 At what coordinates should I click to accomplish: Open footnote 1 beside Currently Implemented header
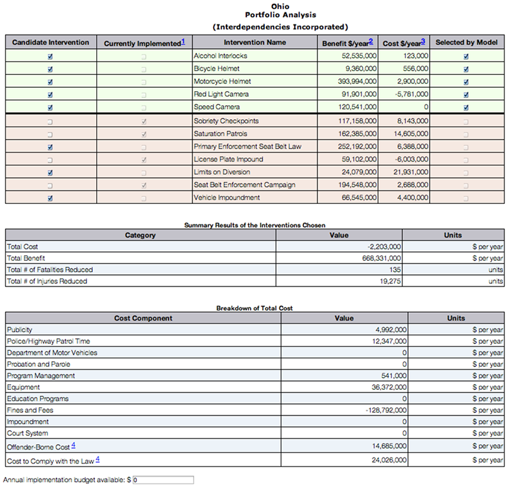(183, 42)
